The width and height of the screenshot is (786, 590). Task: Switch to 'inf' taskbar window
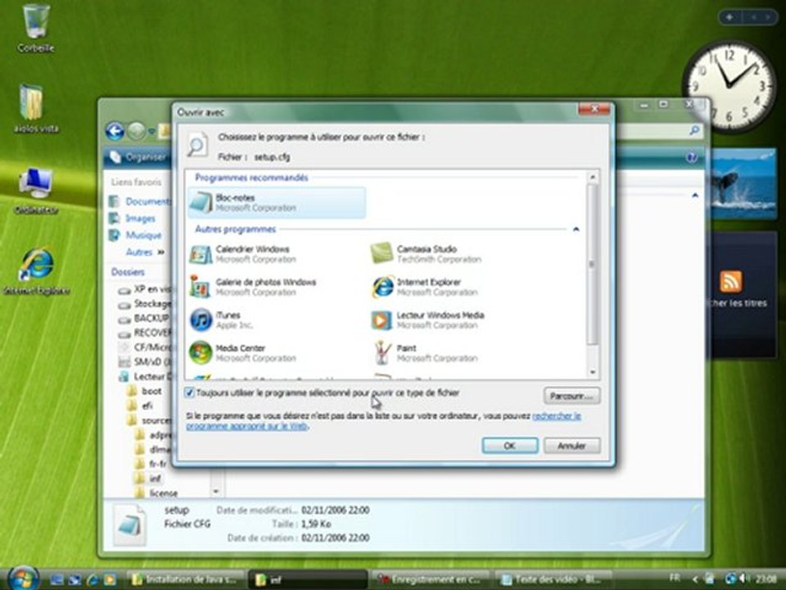pyautogui.click(x=308, y=579)
